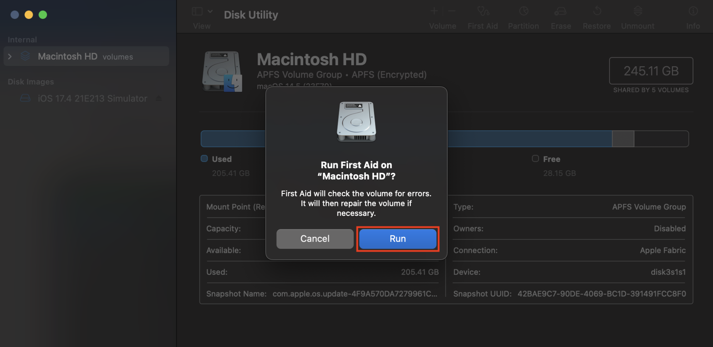Expand the Macintosh HD disclosure triangle

[x=10, y=56]
